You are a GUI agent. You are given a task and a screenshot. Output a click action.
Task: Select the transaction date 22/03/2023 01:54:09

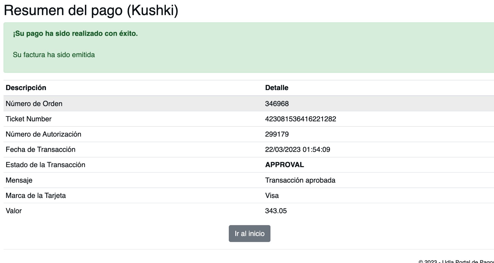coord(297,150)
